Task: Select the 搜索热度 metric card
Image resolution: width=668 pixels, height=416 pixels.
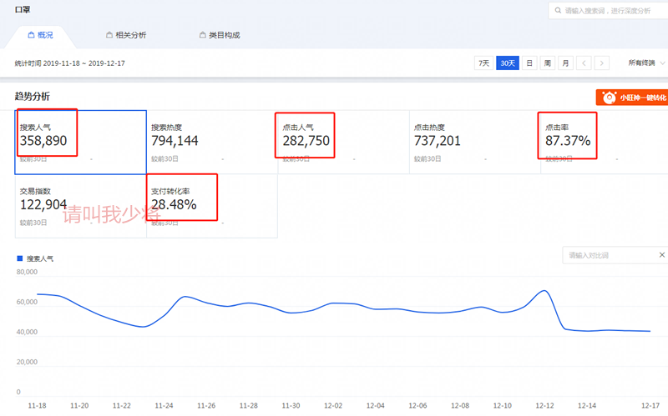Action: [x=211, y=142]
